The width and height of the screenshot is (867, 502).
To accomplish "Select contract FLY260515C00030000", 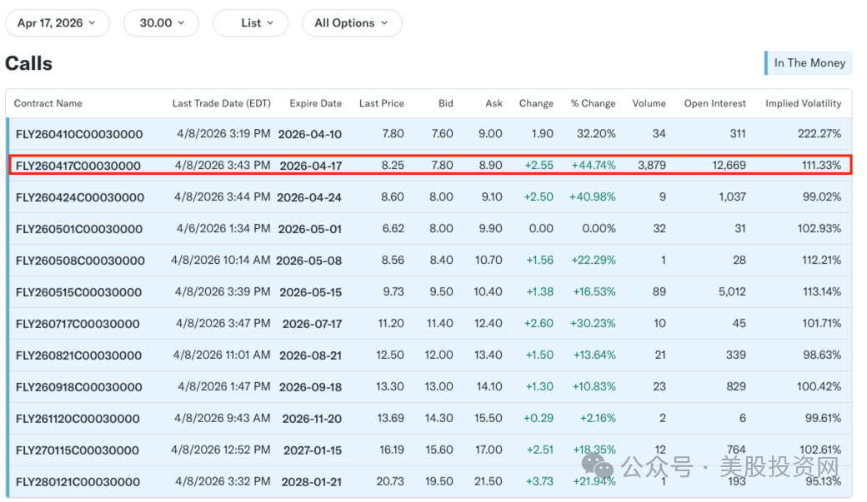I will point(78,292).
